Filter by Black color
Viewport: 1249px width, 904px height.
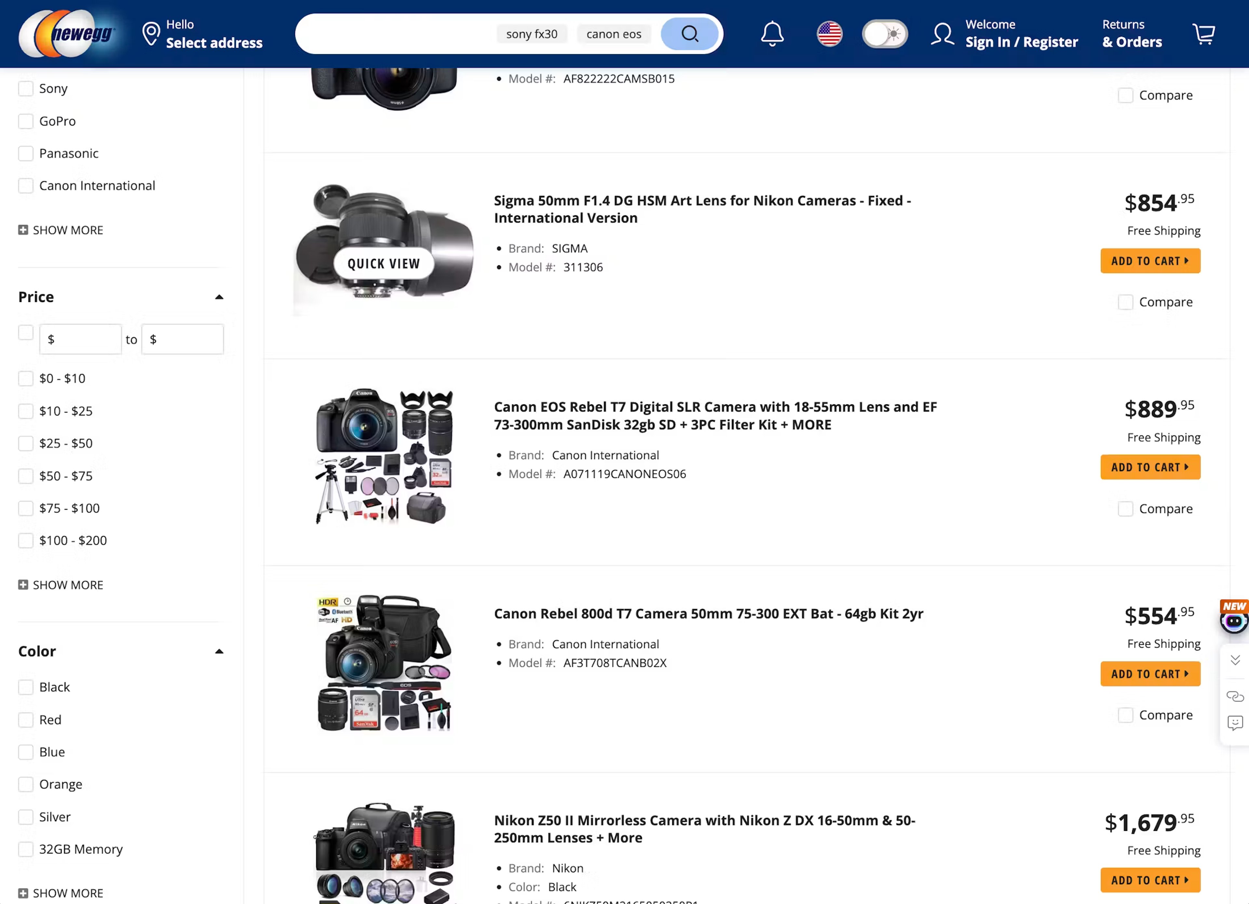click(x=25, y=687)
